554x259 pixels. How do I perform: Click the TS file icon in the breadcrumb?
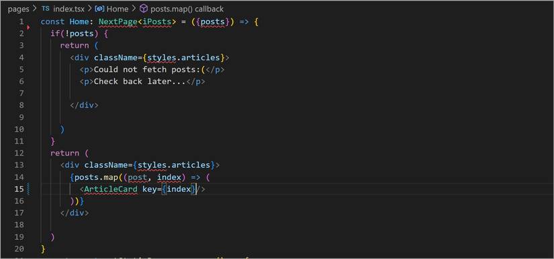pyautogui.click(x=45, y=9)
